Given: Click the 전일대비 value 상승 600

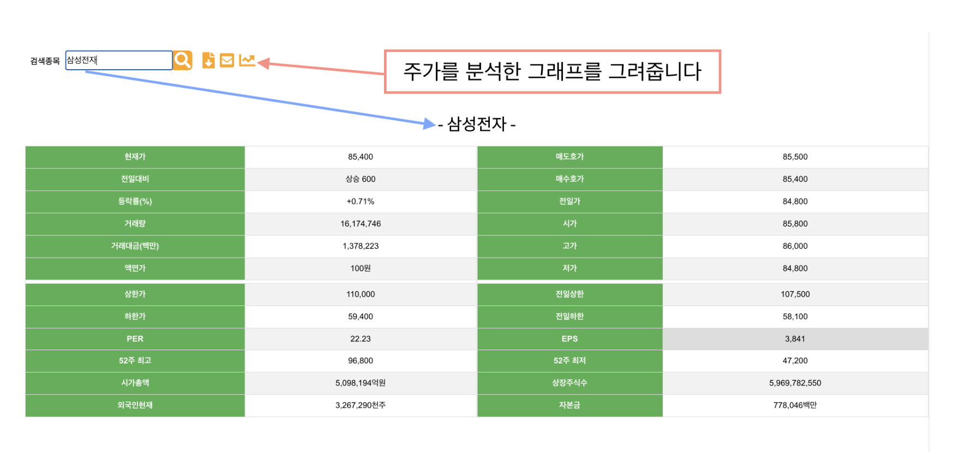Looking at the screenshot, I should (x=360, y=179).
